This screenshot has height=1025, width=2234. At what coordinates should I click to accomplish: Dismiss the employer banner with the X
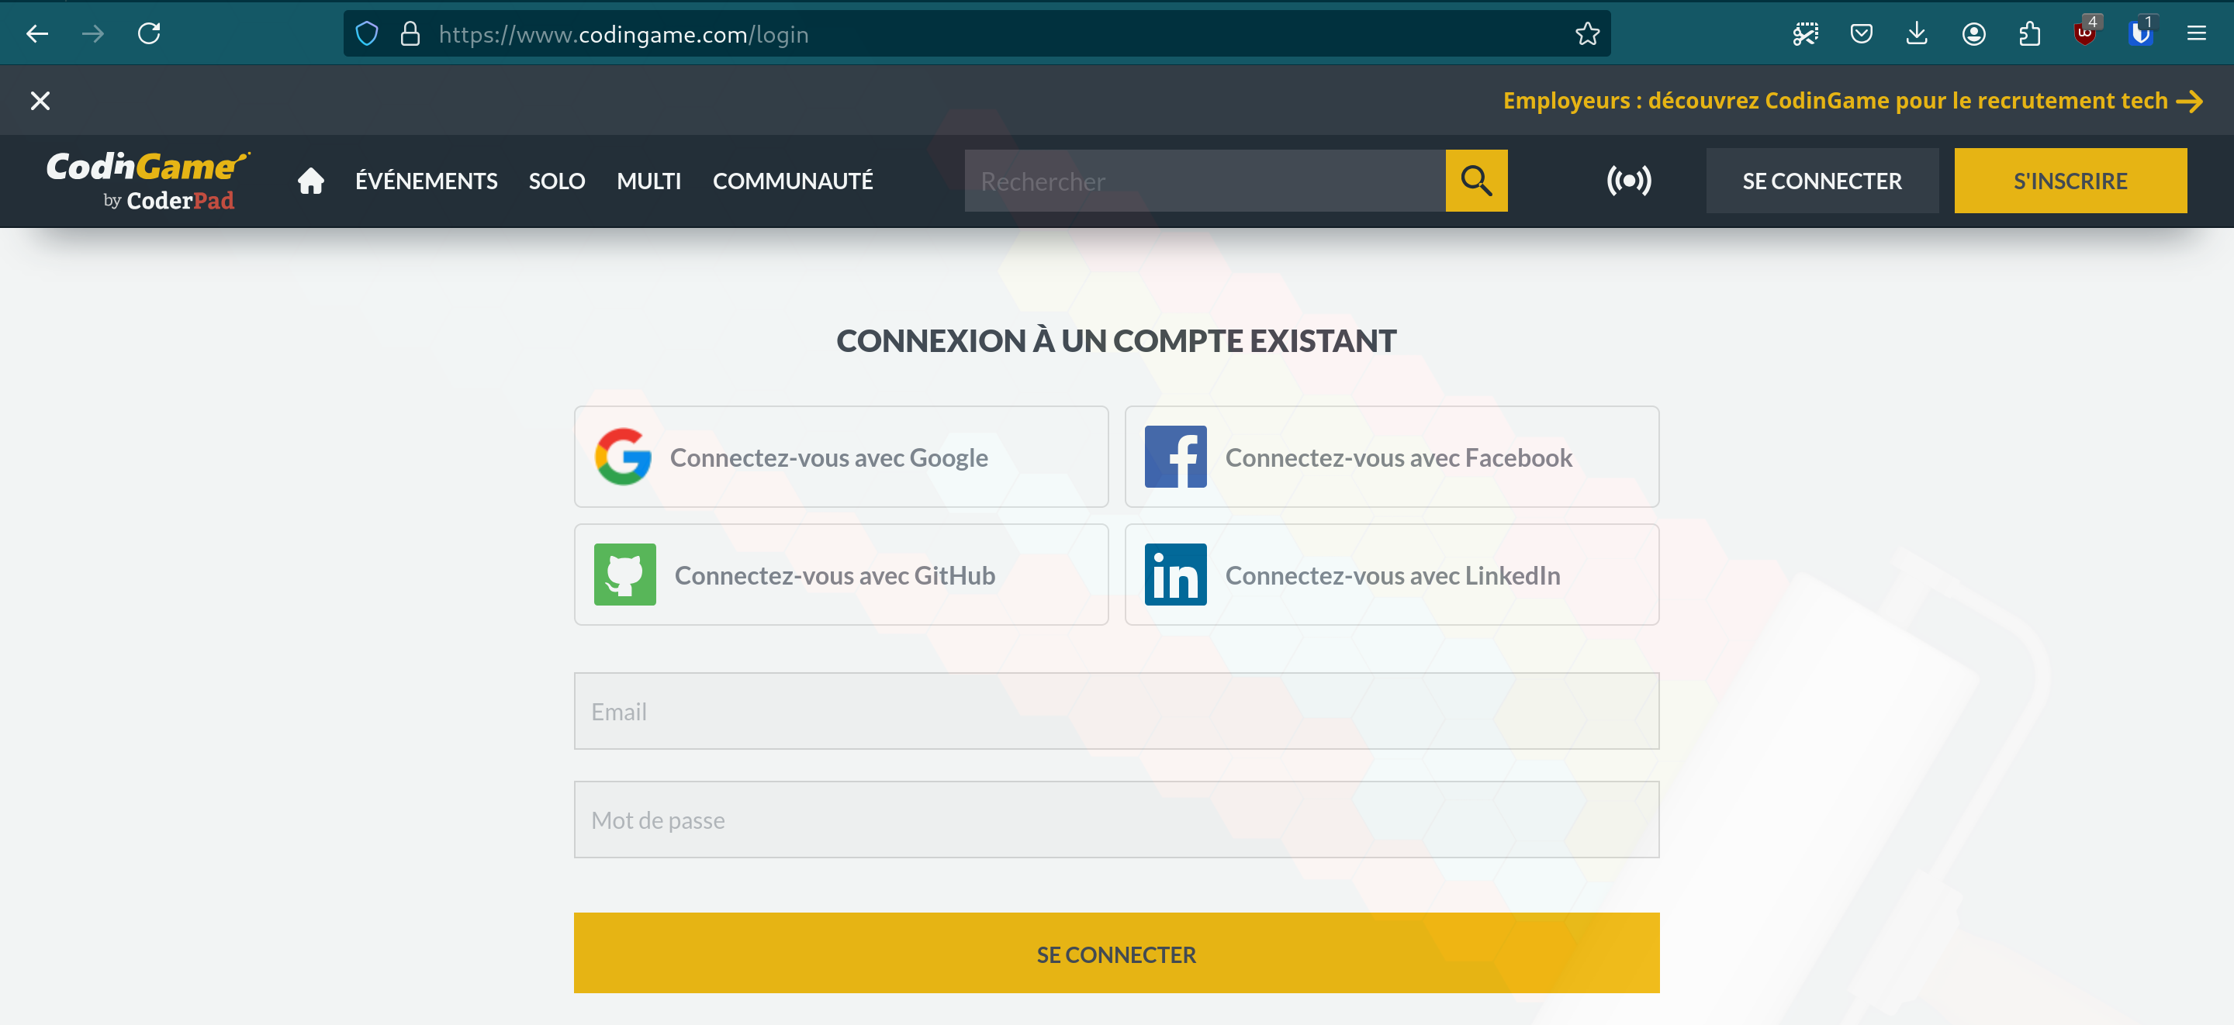point(40,101)
